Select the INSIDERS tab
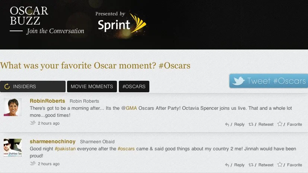 [x=33, y=86]
